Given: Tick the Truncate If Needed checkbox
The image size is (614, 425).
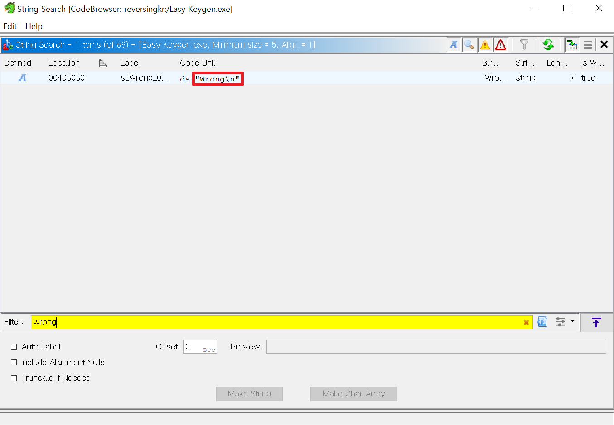Looking at the screenshot, I should point(14,378).
